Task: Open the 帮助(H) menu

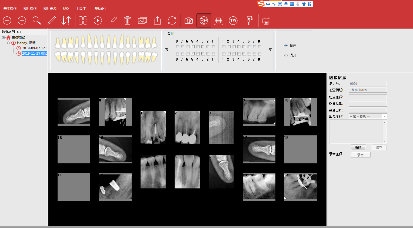Action: [x=100, y=9]
